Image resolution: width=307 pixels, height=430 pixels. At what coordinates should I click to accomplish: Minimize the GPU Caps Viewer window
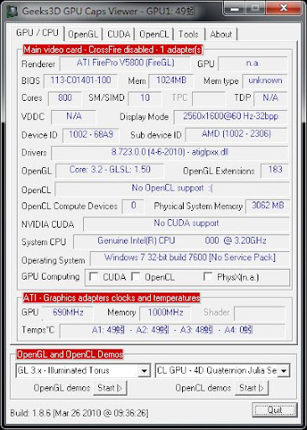234,9
